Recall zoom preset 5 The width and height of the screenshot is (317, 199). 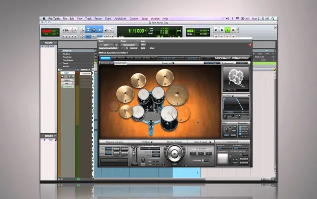coord(75,37)
